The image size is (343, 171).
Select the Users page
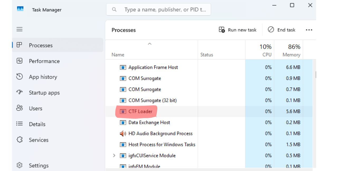pos(58,108)
